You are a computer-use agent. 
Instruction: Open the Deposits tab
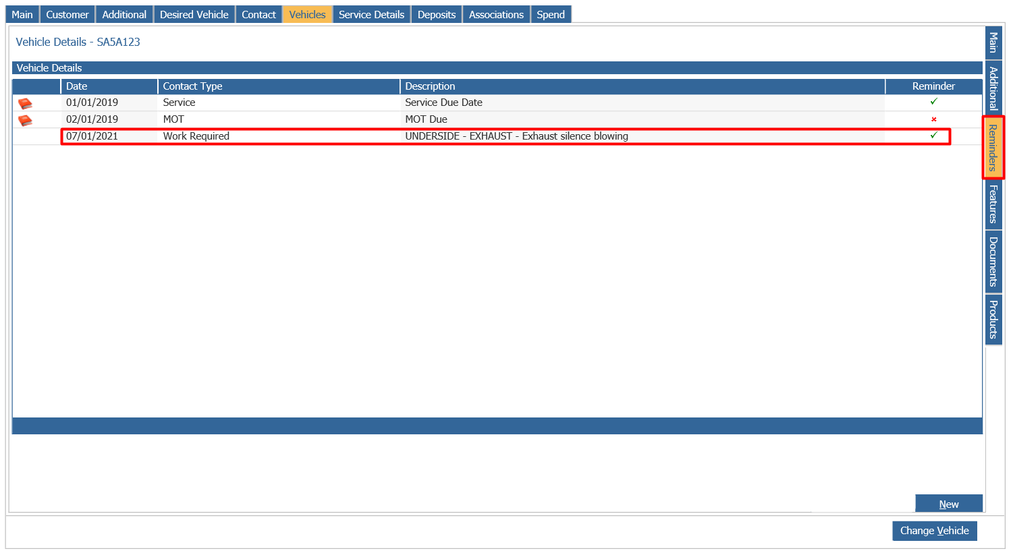(437, 14)
